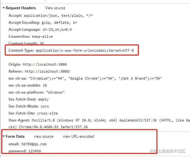Click the Referer header URL

tap(47, 71)
